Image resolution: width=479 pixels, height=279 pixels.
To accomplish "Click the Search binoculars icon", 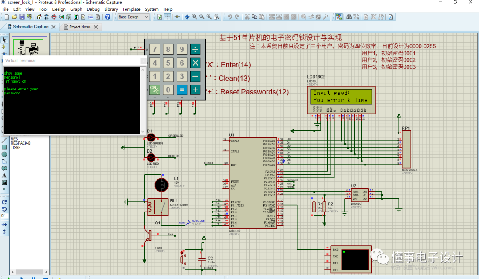I will (349, 17).
